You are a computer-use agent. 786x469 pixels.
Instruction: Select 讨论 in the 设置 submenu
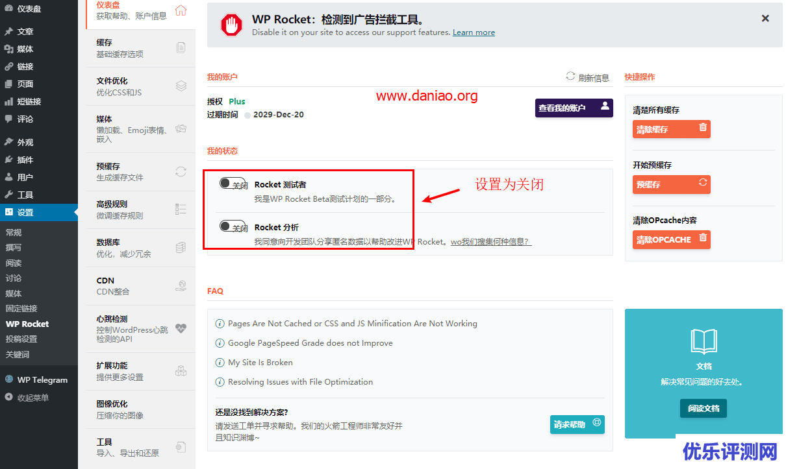tap(14, 278)
